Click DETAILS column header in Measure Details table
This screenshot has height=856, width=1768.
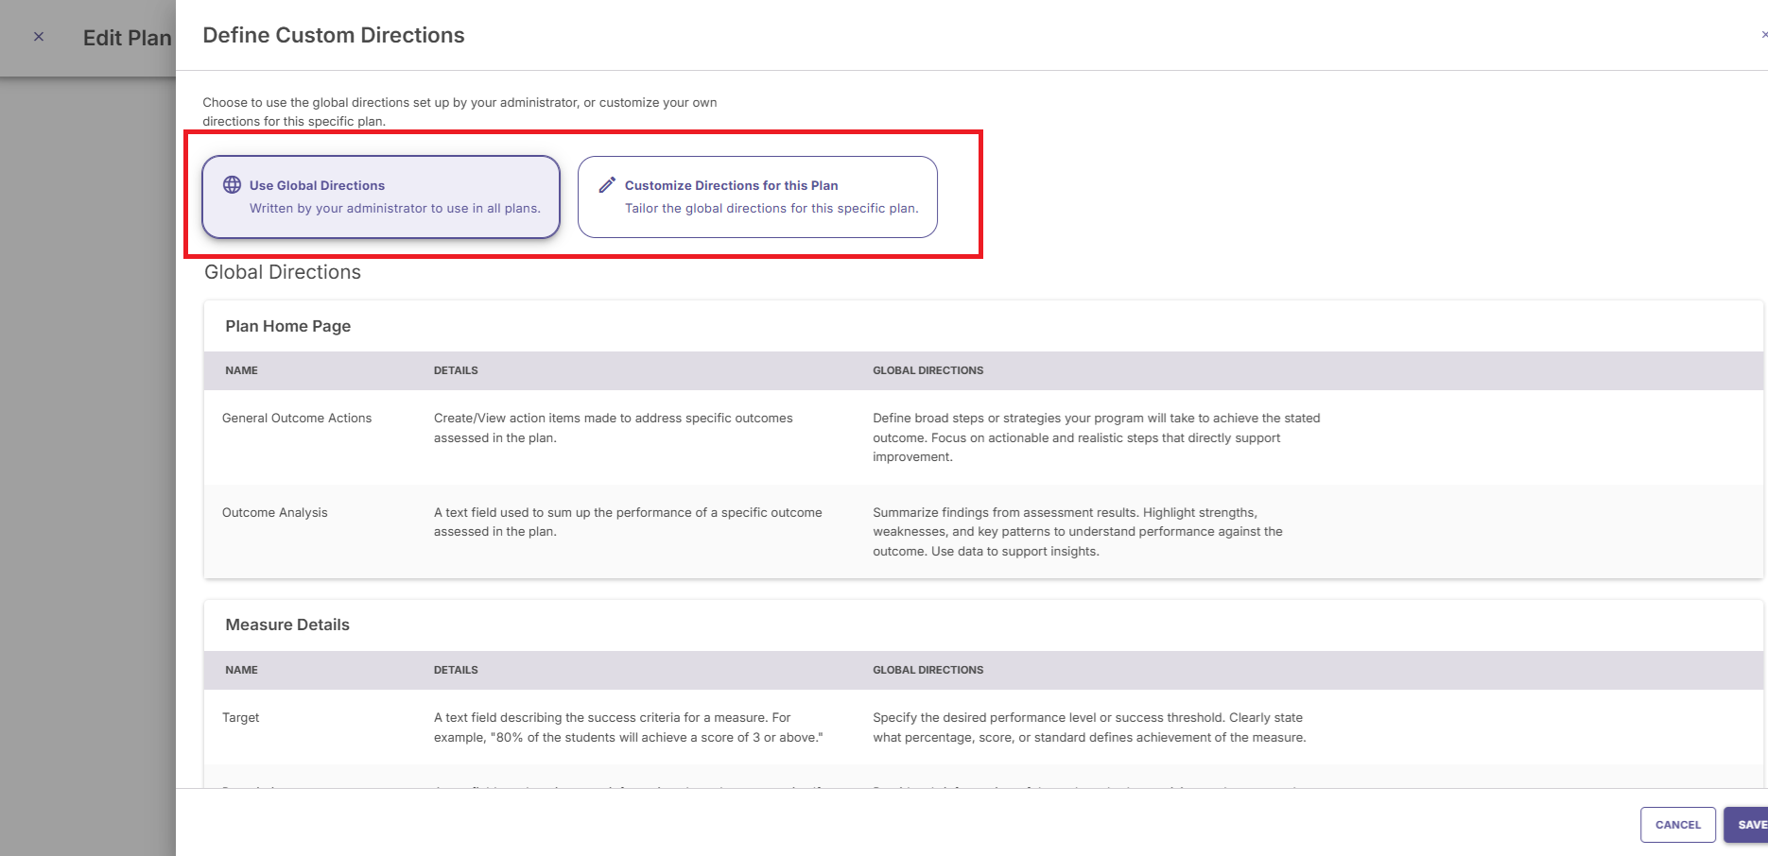coord(456,670)
